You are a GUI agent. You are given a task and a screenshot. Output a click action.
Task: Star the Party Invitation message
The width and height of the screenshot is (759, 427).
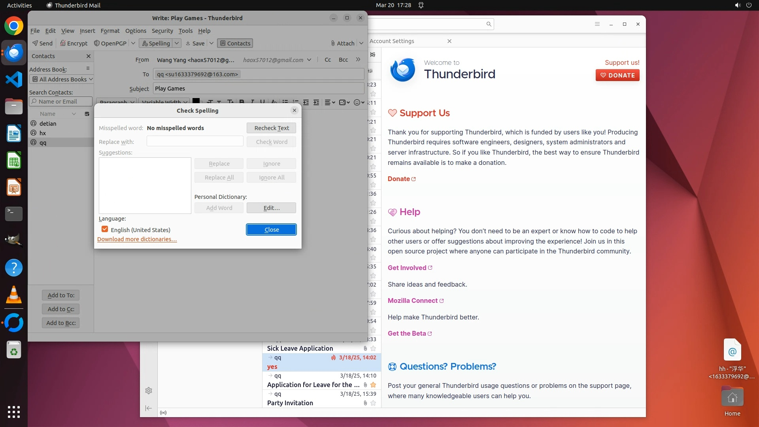coord(373,403)
